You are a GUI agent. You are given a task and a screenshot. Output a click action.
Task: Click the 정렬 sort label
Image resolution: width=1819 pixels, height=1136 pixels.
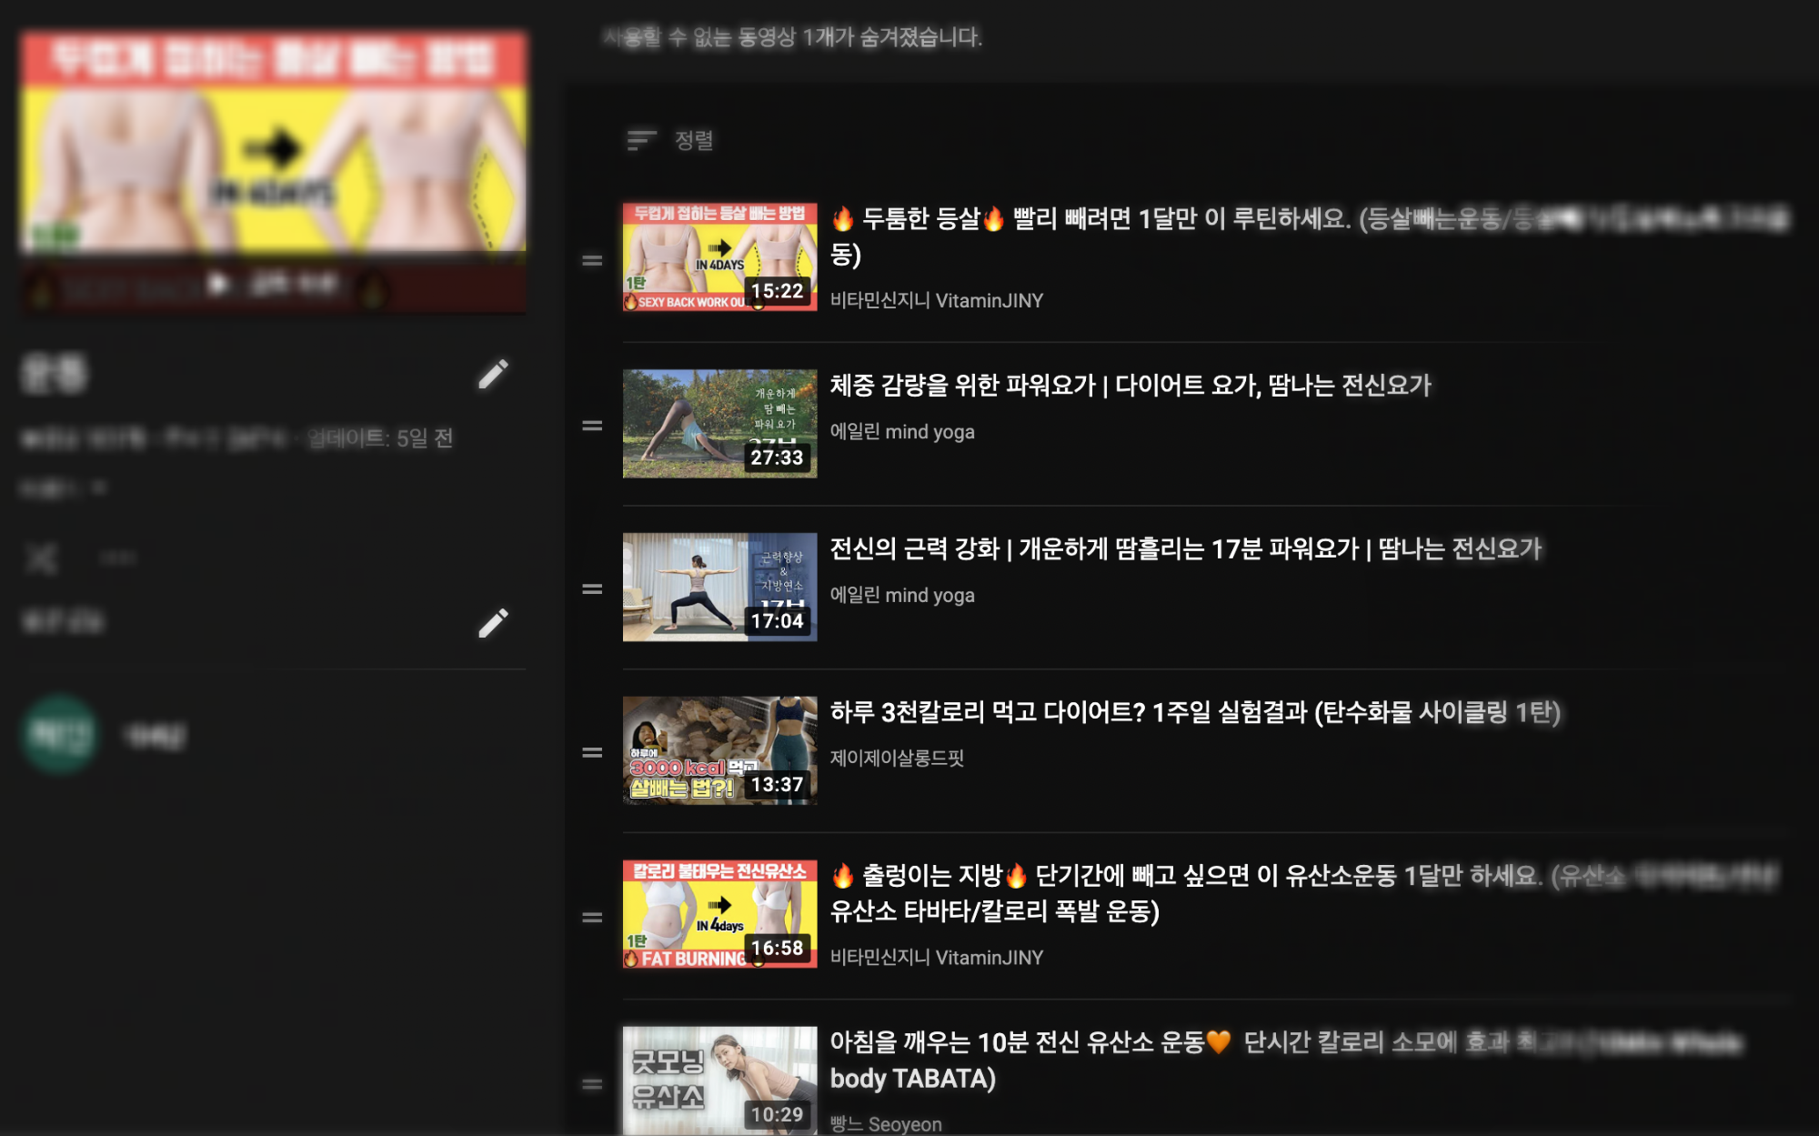694,140
